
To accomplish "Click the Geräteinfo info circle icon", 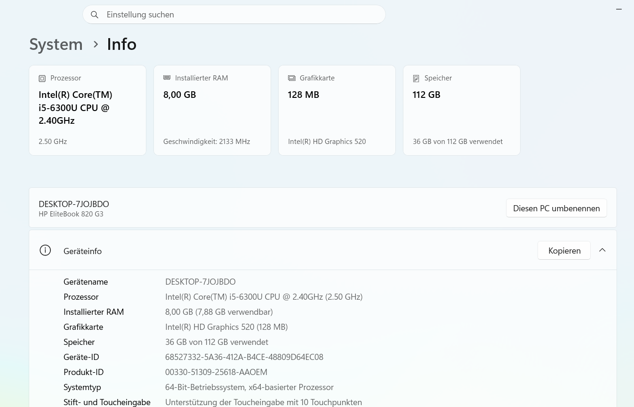I will [x=45, y=250].
